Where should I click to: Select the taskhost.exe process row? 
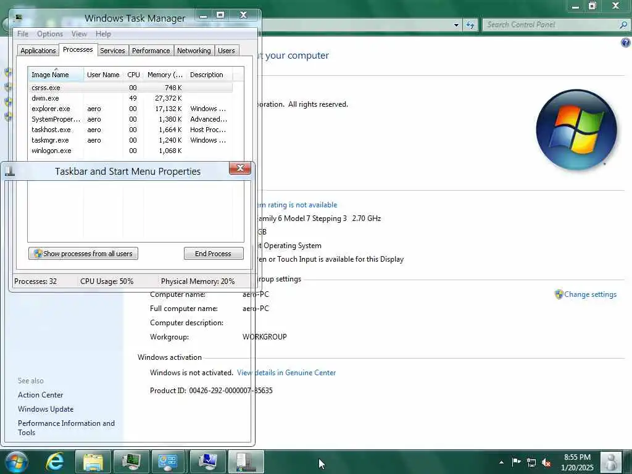coord(130,130)
